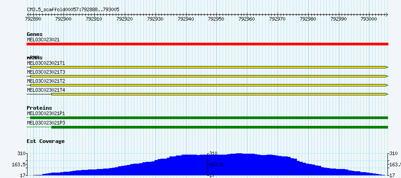Click ruler position 792950

216,19
